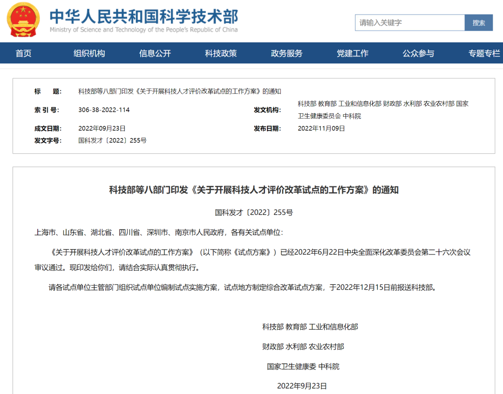Click the national emblem logo

tap(23, 20)
